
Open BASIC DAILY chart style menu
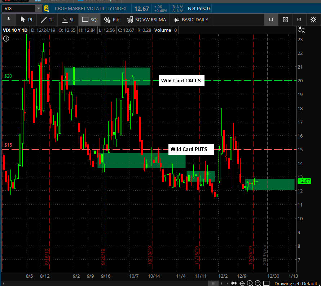(191, 19)
